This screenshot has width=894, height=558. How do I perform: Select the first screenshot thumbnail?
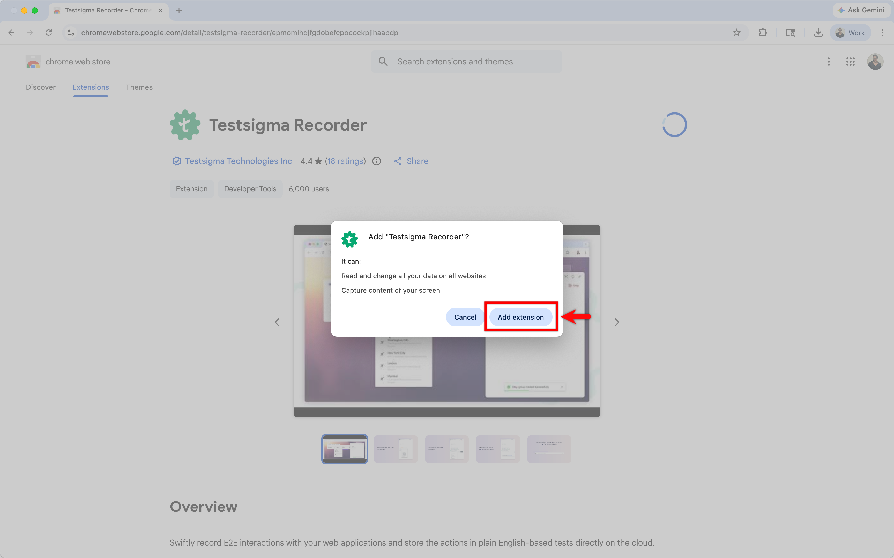click(344, 449)
